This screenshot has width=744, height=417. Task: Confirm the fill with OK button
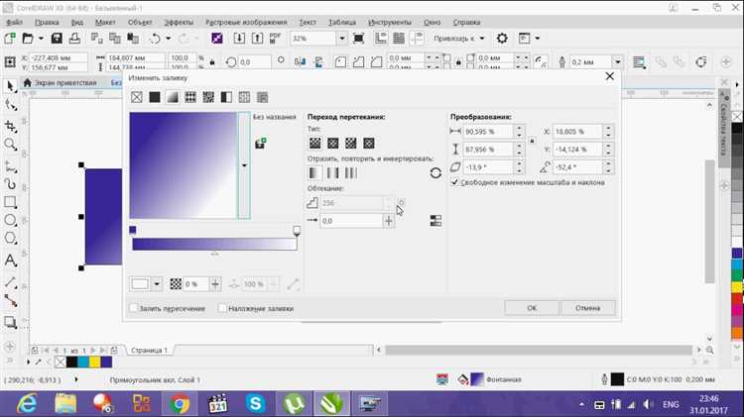pyautogui.click(x=532, y=308)
